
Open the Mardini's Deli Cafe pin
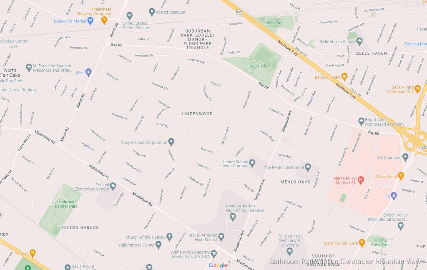(362, 242)
